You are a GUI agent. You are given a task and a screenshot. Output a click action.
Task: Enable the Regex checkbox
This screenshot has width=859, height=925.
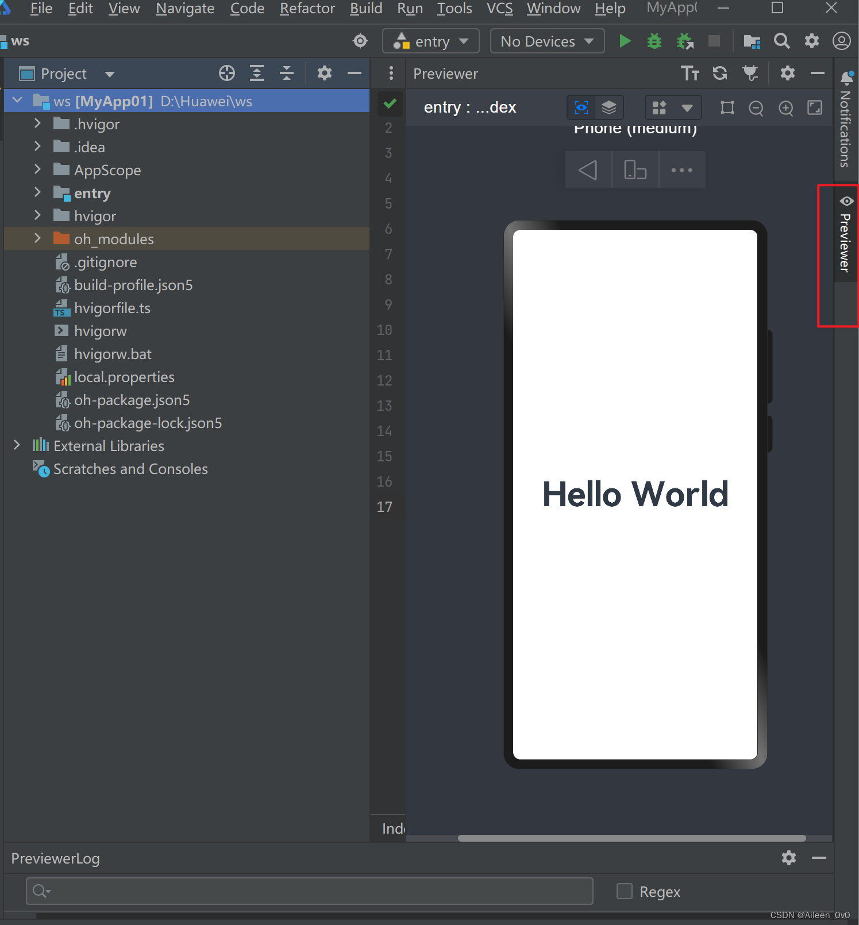point(624,891)
